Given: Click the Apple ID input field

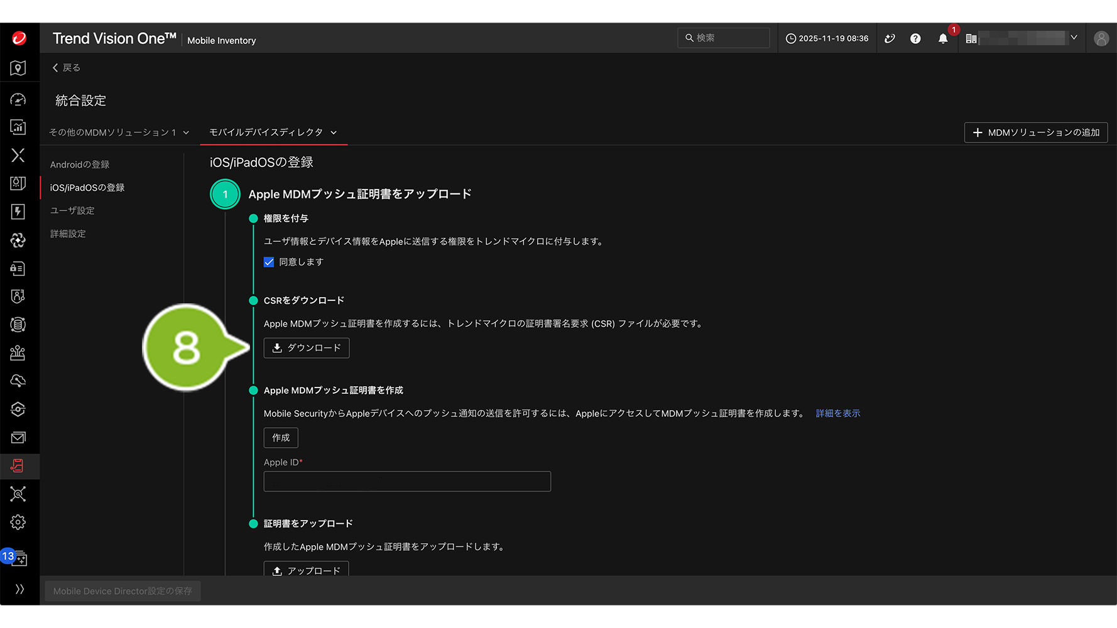Looking at the screenshot, I should [407, 482].
